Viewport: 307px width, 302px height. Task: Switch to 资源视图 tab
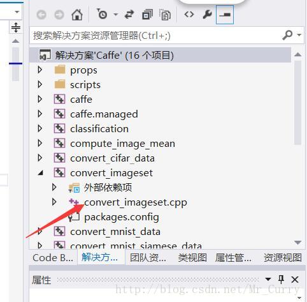click(283, 258)
